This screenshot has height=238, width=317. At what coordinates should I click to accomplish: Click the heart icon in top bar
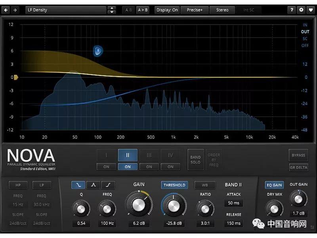point(310,10)
